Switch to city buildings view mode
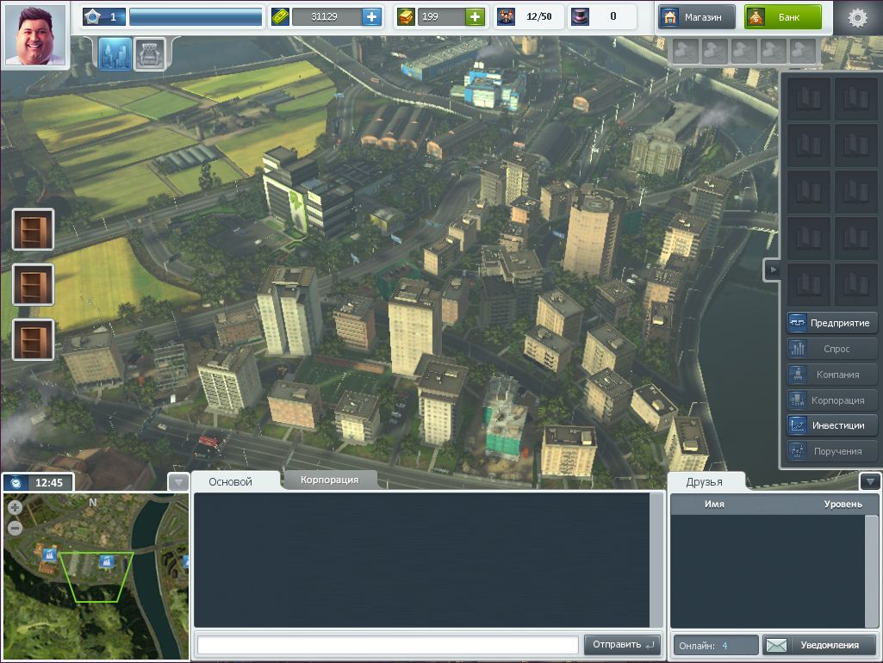Viewport: 883px width, 663px height. (115, 53)
